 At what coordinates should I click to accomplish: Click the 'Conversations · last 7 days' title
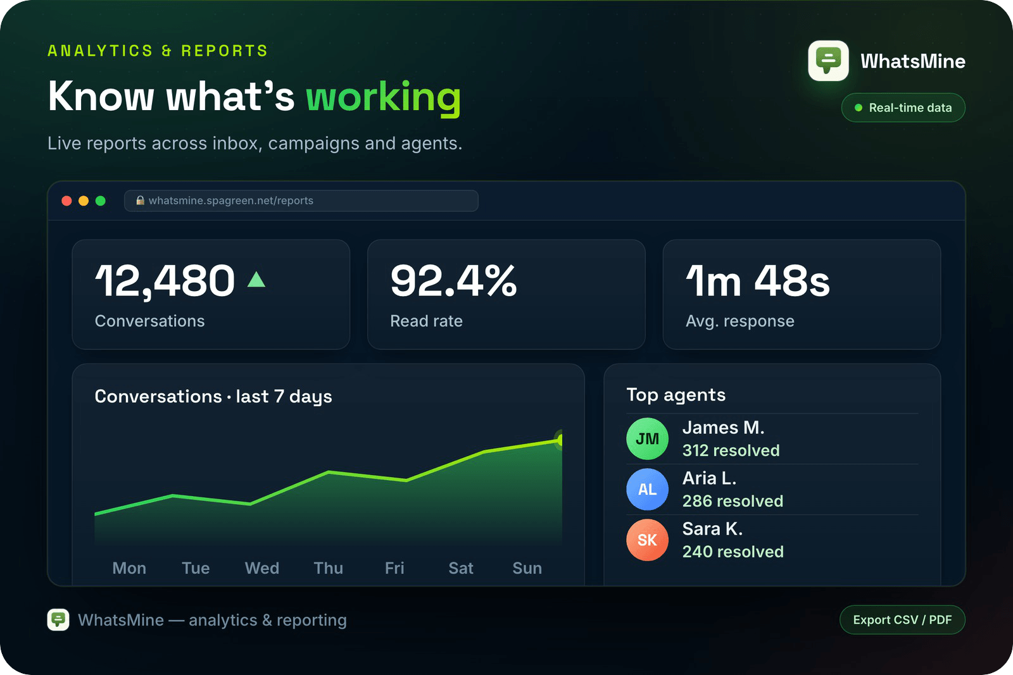[x=213, y=397]
